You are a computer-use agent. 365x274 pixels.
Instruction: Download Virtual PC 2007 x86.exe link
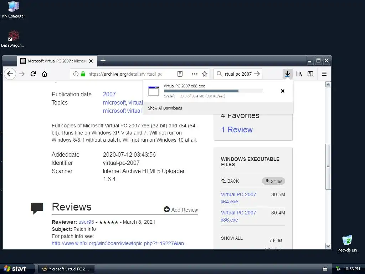238,216
